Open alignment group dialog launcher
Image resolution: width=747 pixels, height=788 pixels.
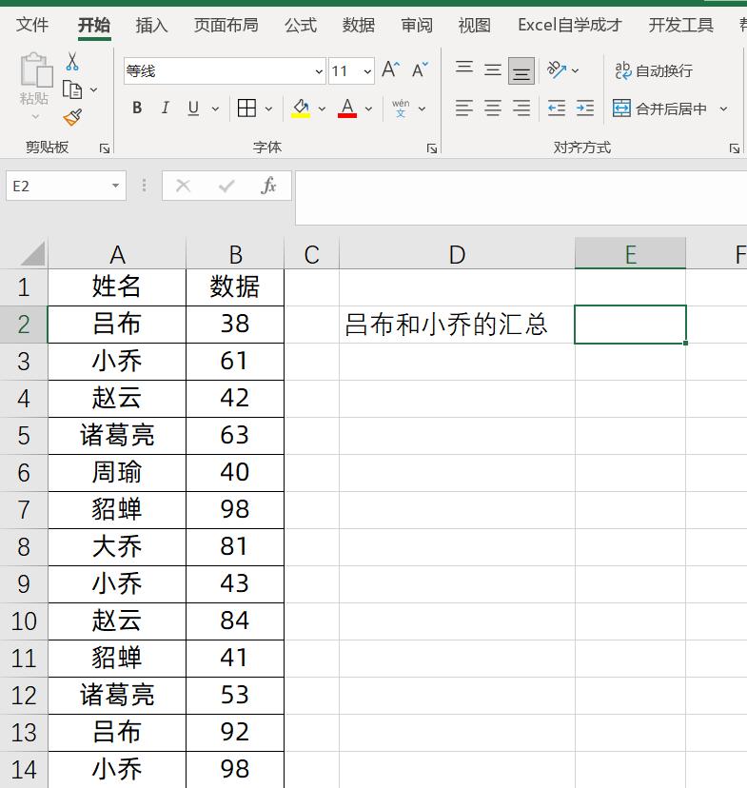tap(735, 148)
